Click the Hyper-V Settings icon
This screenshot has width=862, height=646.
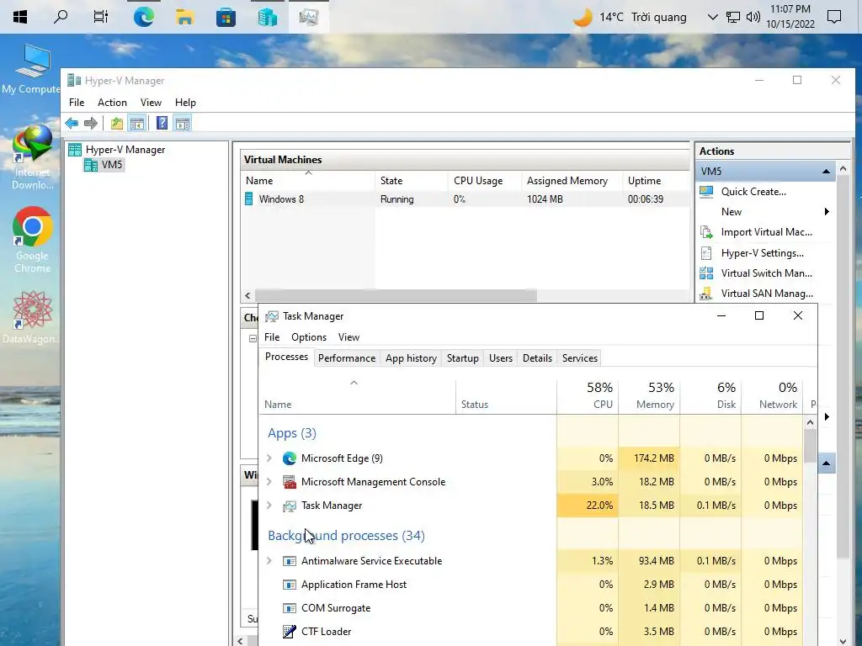(706, 253)
